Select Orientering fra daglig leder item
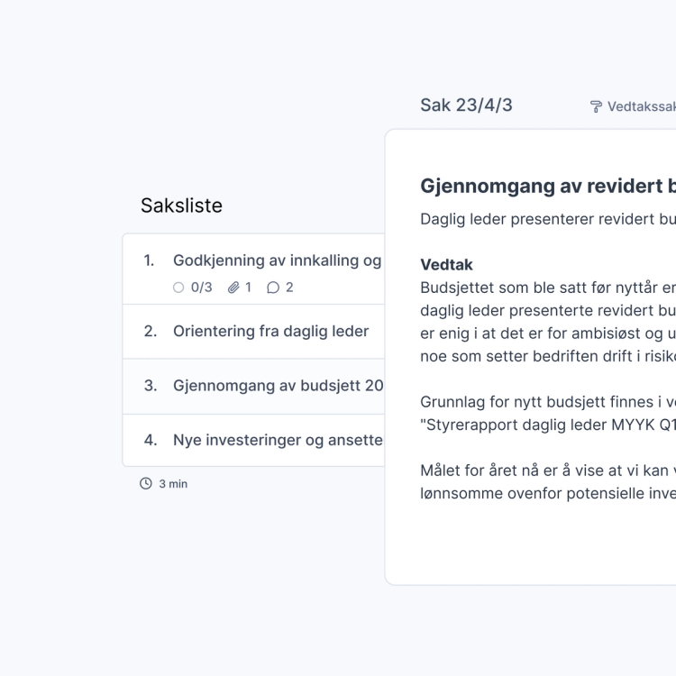676x676 pixels. coord(270,332)
